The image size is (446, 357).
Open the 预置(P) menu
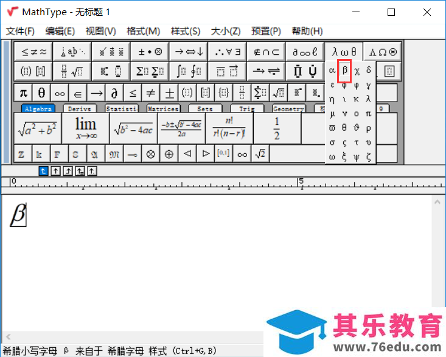click(266, 31)
